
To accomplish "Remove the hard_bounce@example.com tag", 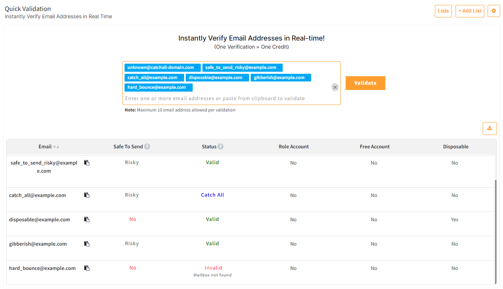I will [189, 88].
